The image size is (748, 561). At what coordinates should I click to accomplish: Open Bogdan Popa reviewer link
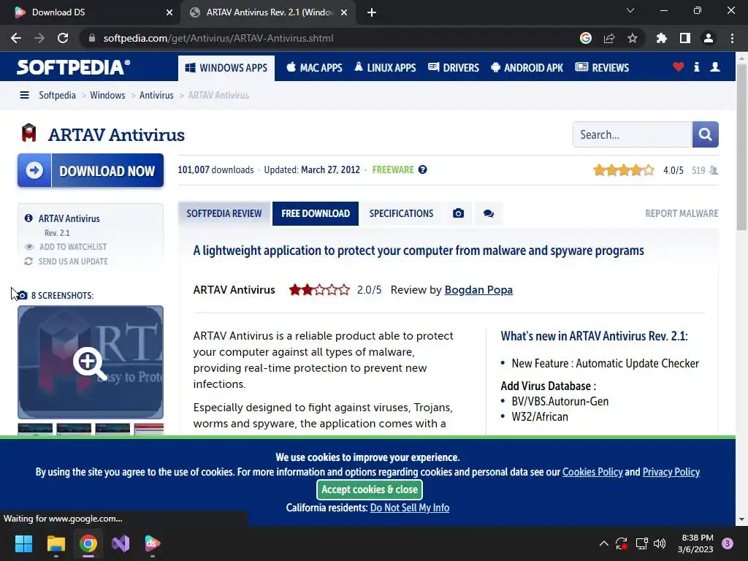(x=478, y=289)
